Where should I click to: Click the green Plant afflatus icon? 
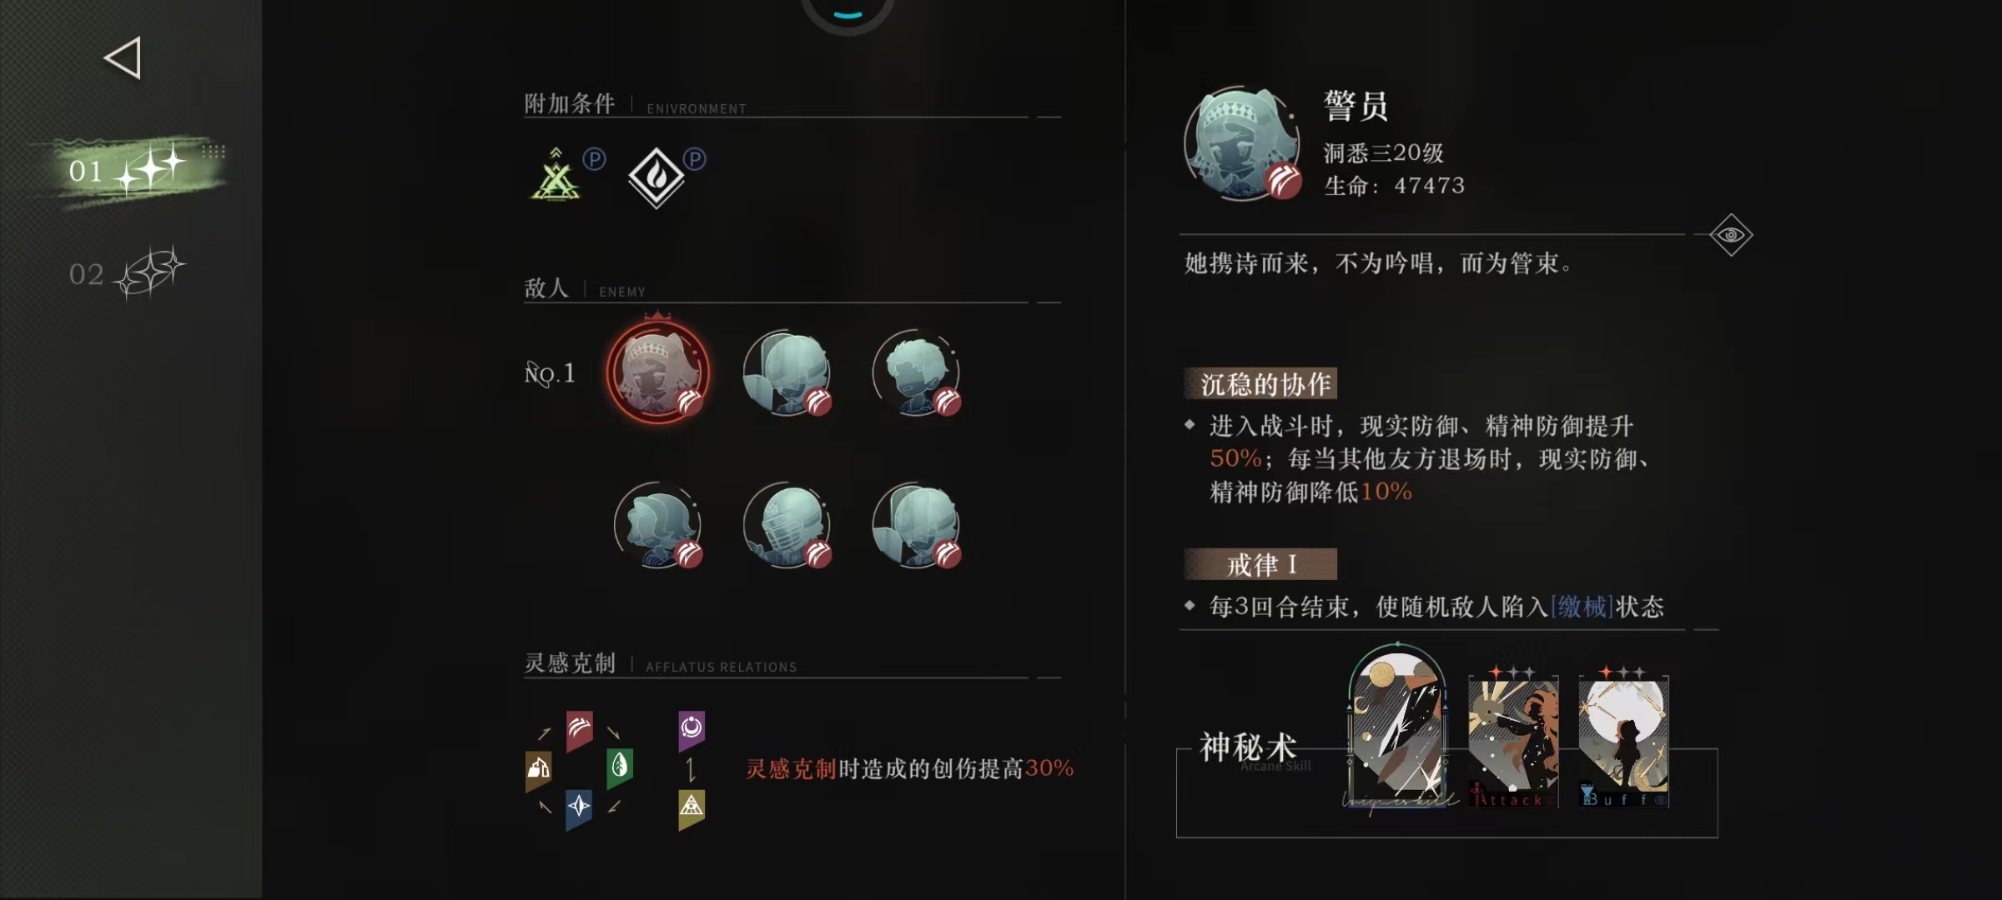620,764
